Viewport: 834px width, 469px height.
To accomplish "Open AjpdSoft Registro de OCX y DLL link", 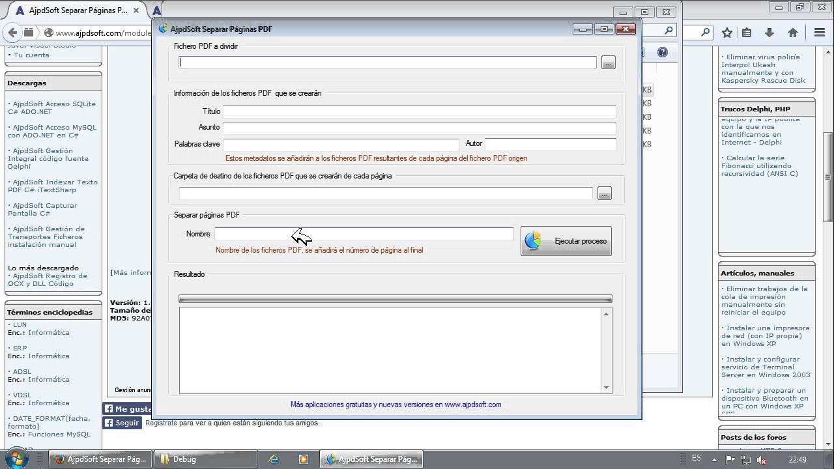I will 47,279.
